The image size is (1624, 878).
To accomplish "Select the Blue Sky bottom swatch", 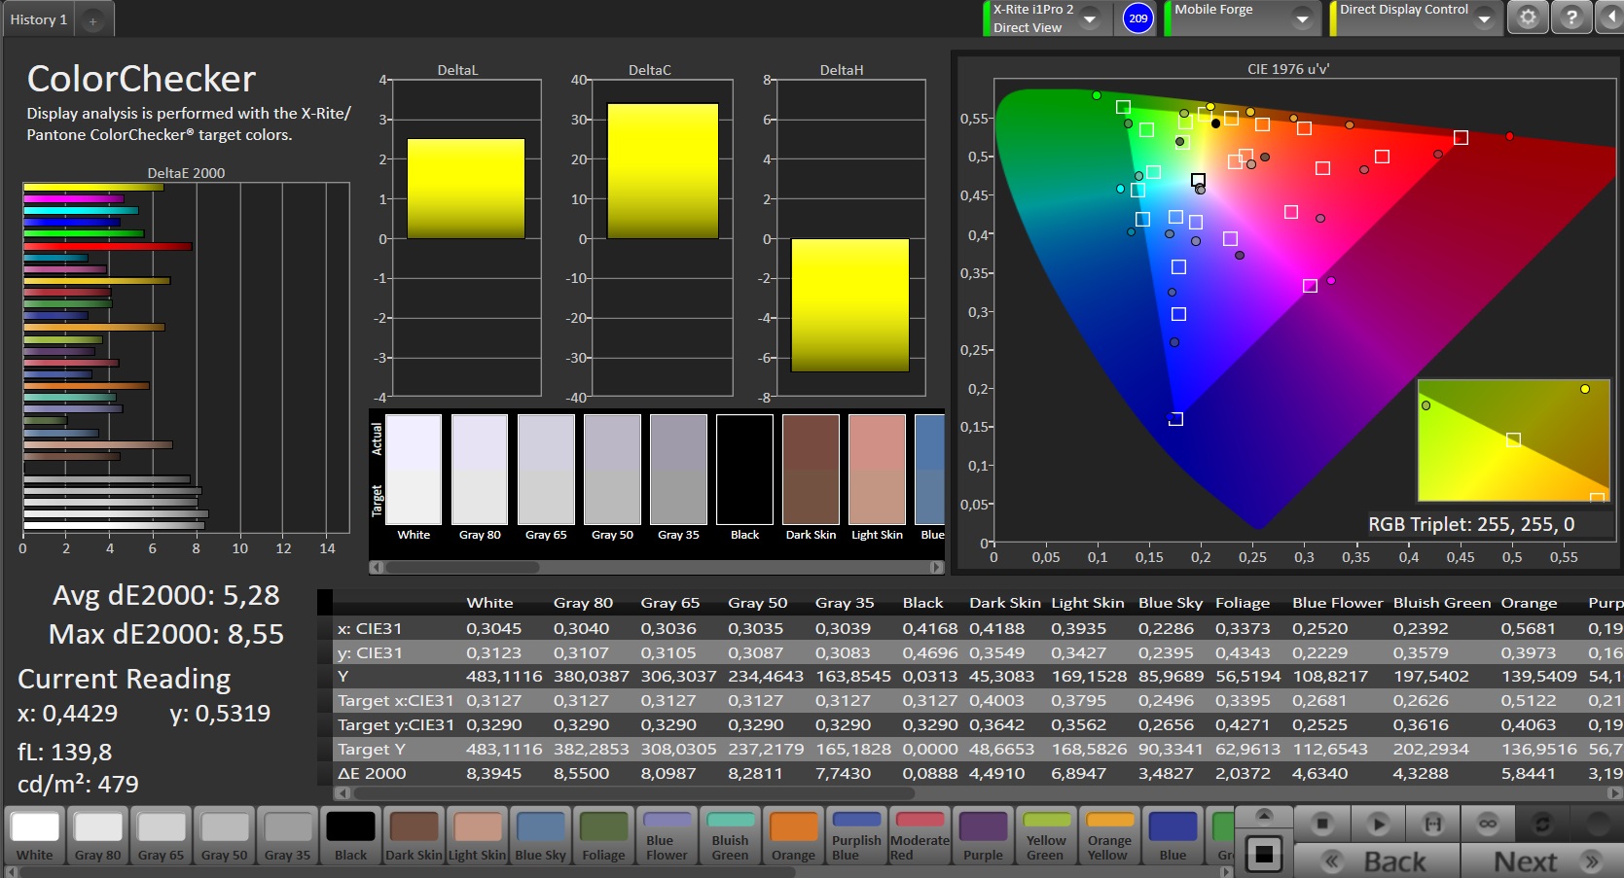I will point(540,835).
